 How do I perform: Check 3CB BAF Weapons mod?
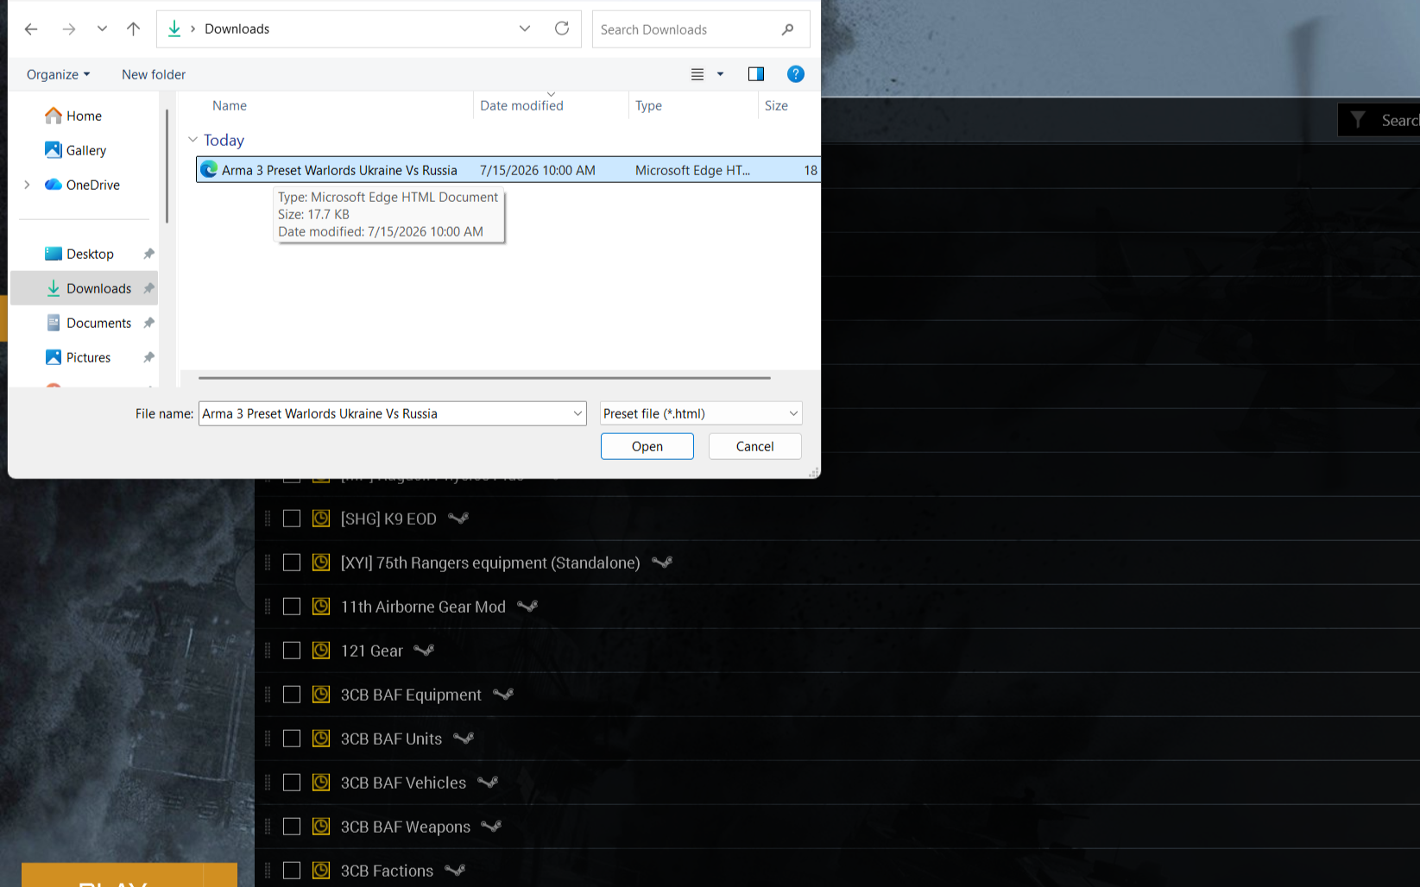(x=292, y=827)
